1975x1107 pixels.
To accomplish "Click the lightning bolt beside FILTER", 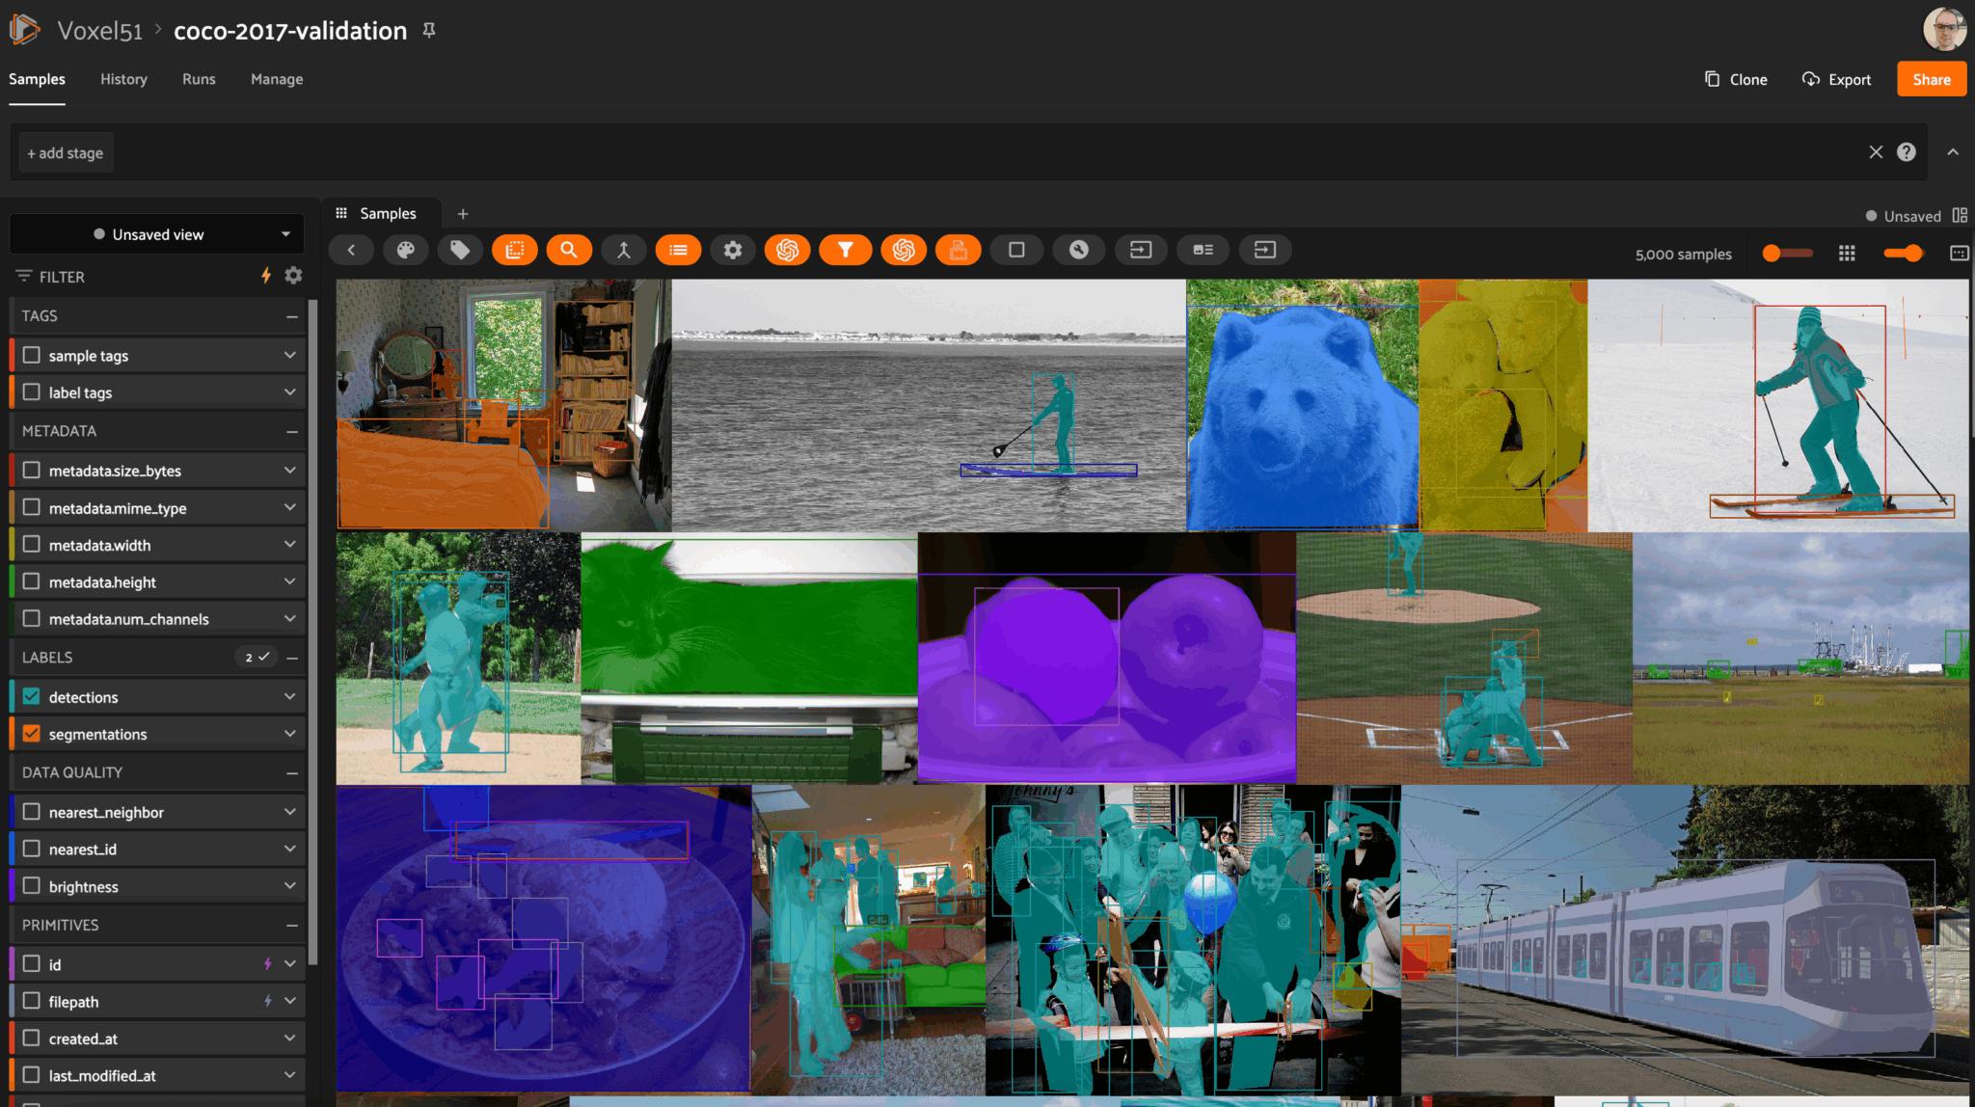I will 266,276.
